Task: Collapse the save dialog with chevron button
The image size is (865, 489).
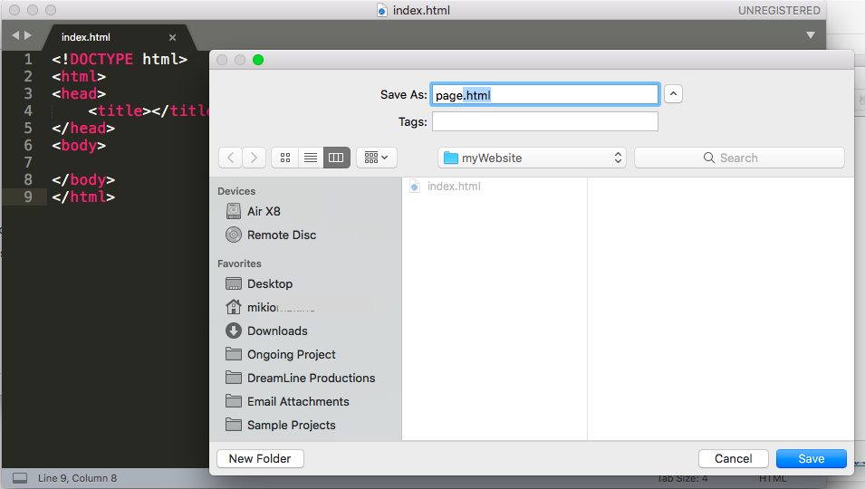Action: tap(673, 93)
